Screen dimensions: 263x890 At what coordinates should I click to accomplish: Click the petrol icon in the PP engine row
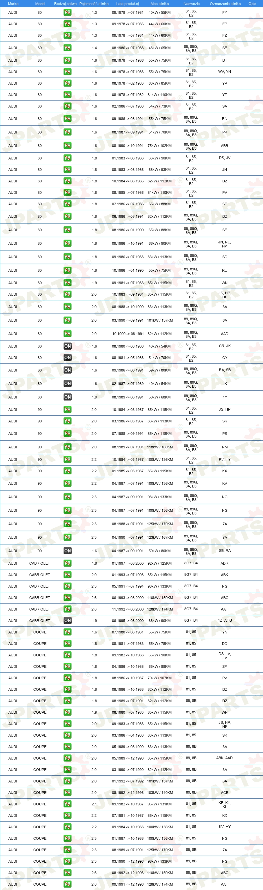[x=68, y=132]
